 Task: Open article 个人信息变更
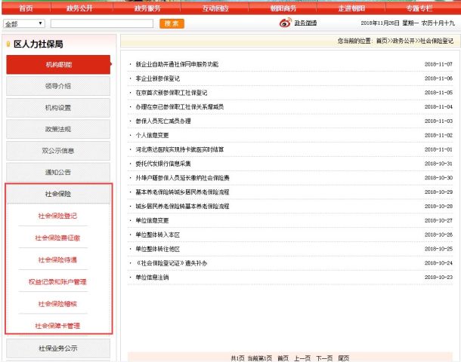152,135
